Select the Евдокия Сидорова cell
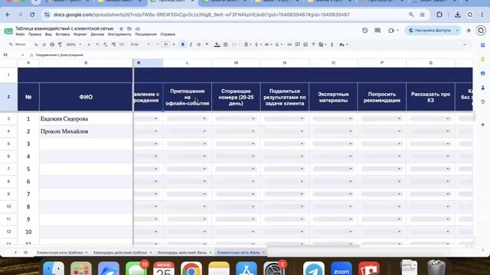The width and height of the screenshot is (490, 275). pyautogui.click(x=86, y=119)
